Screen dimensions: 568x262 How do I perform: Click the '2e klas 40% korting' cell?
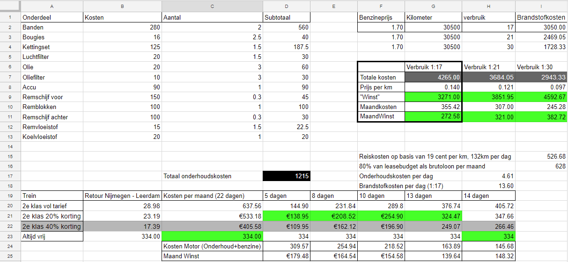click(52, 226)
